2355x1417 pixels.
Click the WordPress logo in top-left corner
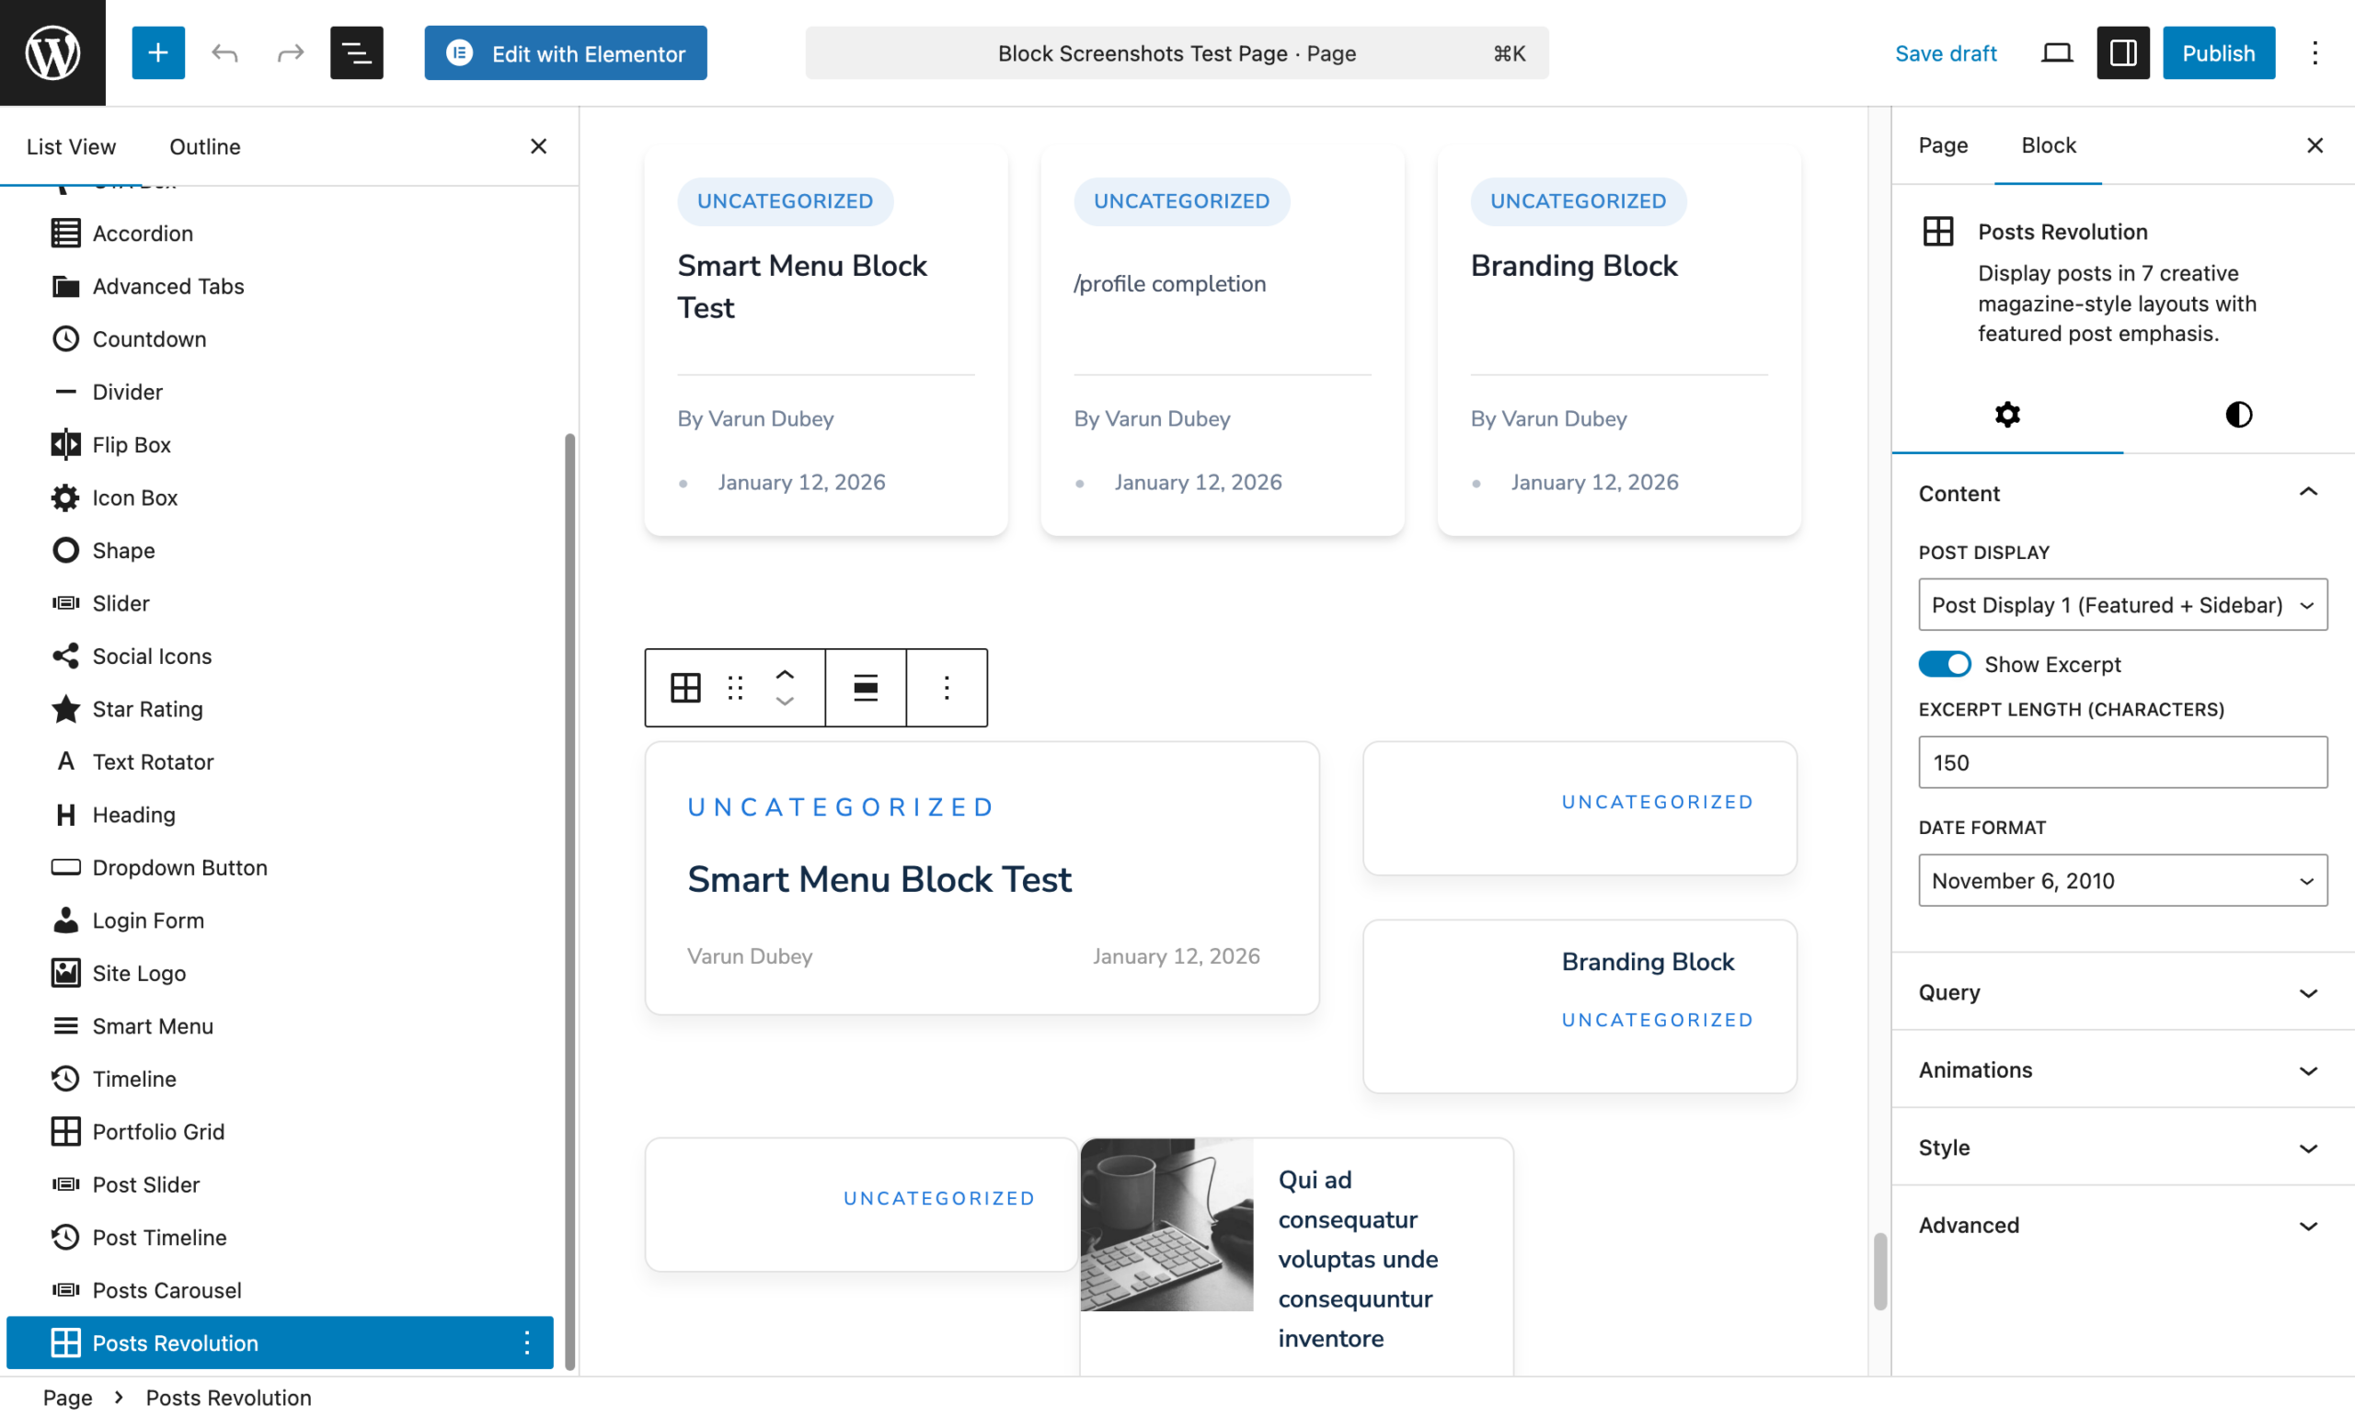[52, 52]
